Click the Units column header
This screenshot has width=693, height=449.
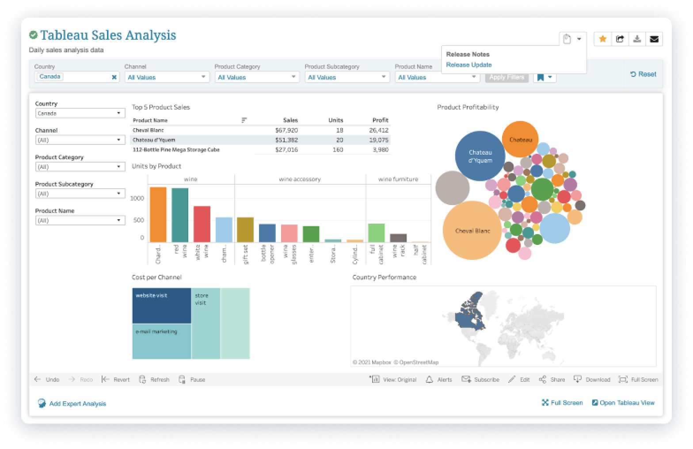(x=336, y=120)
